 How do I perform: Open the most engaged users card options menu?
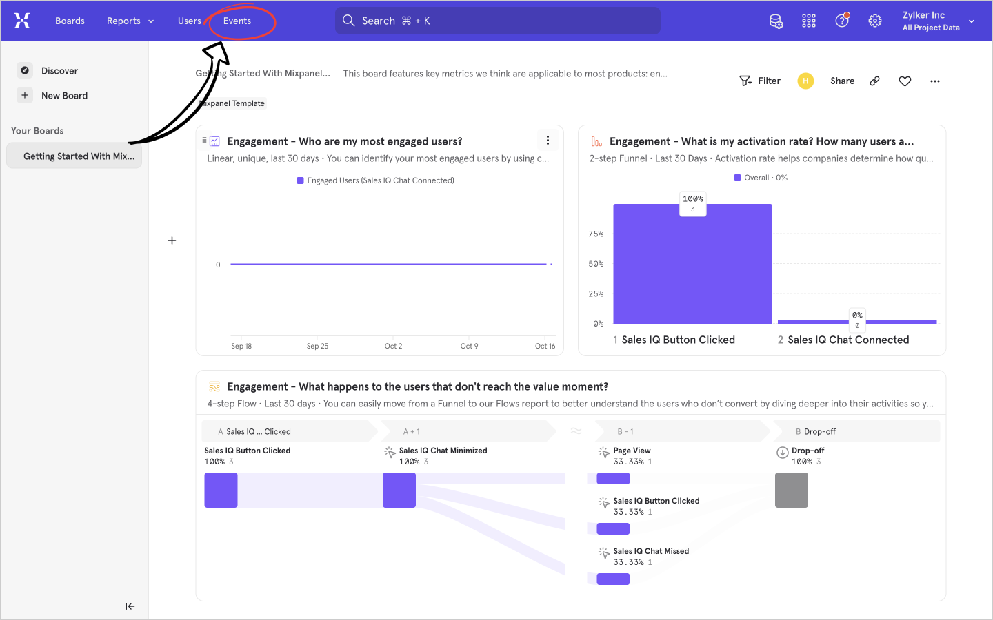(548, 140)
